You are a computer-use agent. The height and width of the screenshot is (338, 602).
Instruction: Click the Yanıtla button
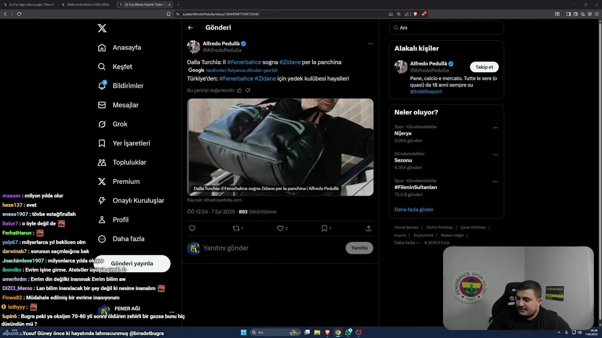click(359, 248)
